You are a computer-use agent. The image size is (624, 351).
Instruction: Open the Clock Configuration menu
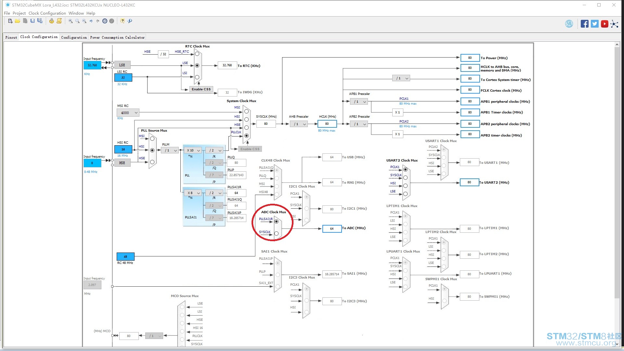pyautogui.click(x=47, y=13)
